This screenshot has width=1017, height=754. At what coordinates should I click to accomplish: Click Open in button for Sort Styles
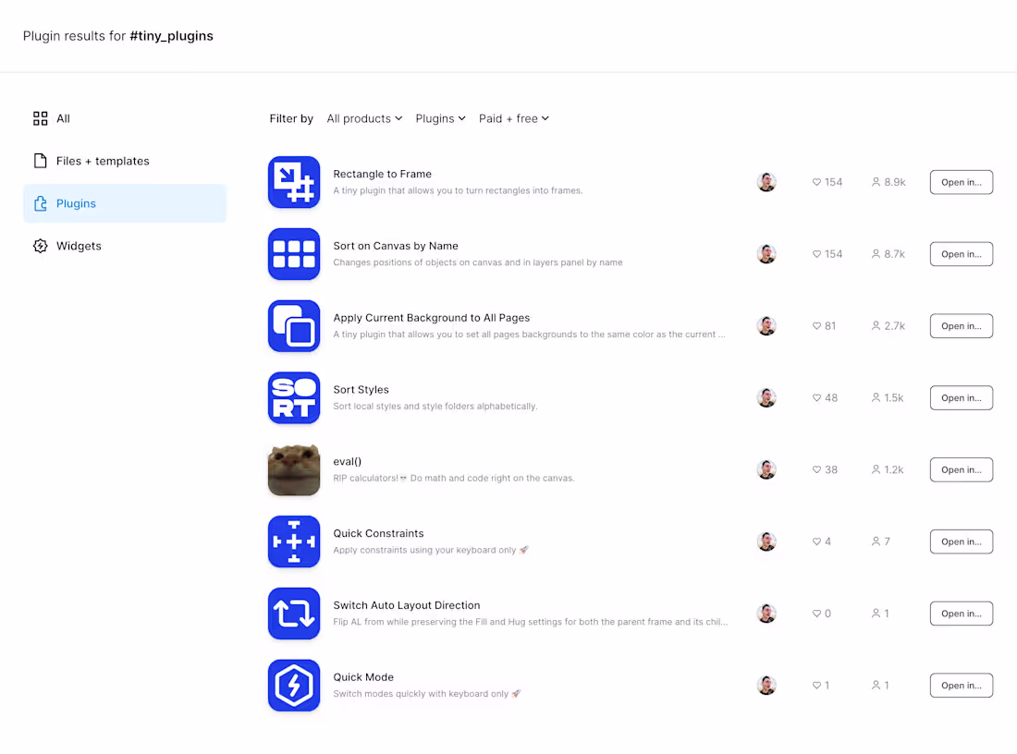961,397
